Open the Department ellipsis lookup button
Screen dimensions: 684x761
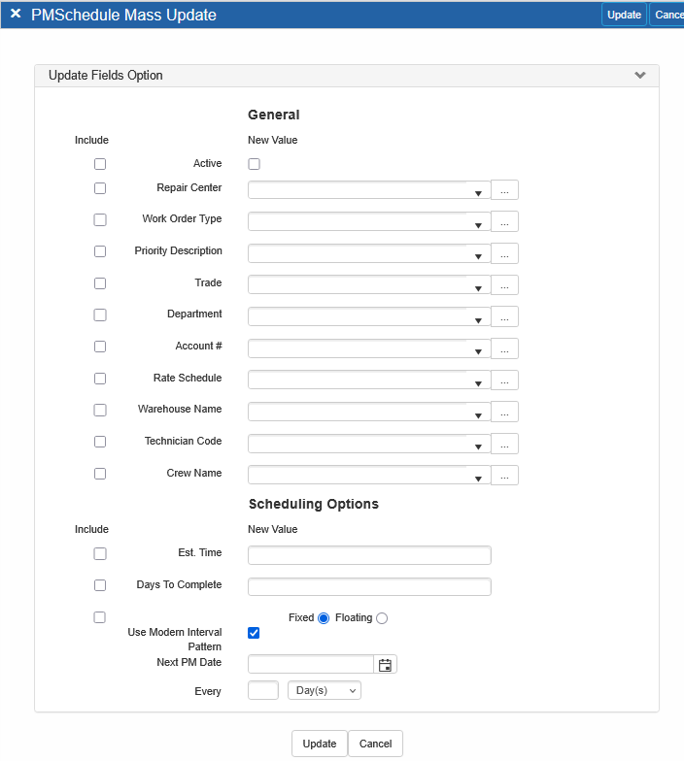click(x=504, y=316)
